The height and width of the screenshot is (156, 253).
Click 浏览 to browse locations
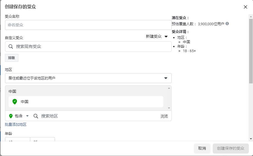[x=164, y=116]
